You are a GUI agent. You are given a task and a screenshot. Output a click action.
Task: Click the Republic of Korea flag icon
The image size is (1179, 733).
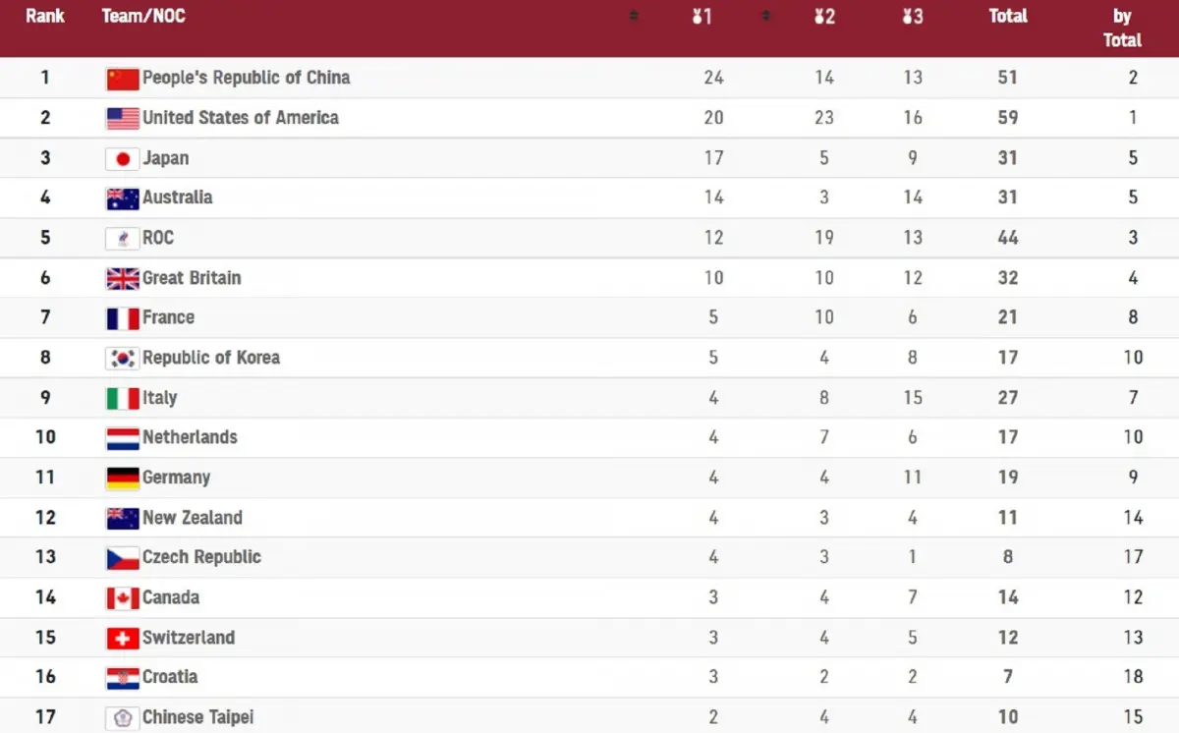(123, 359)
